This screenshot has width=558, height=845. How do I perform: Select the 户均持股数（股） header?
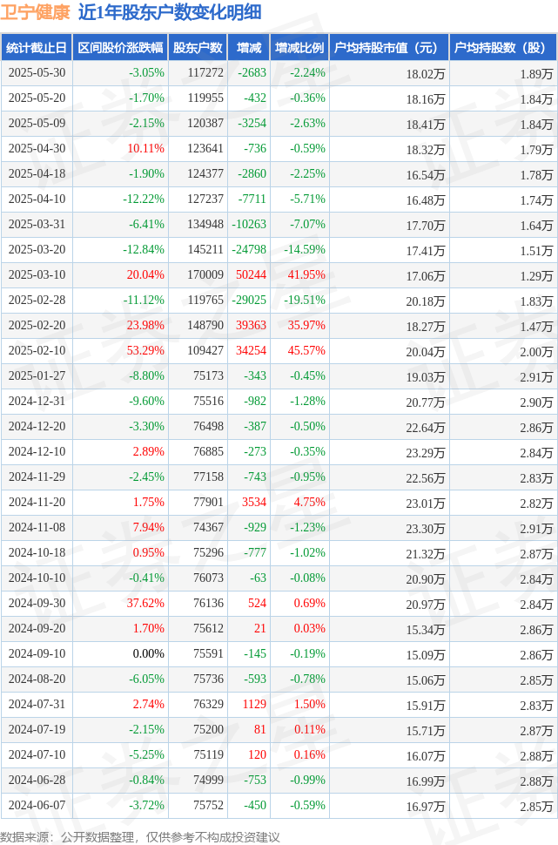501,48
